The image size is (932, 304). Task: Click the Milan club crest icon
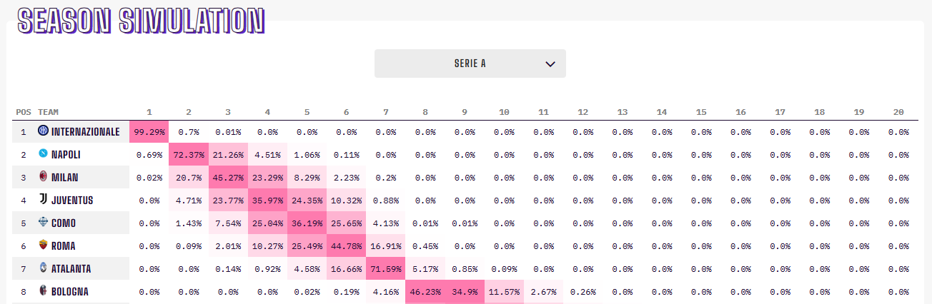[x=44, y=177]
